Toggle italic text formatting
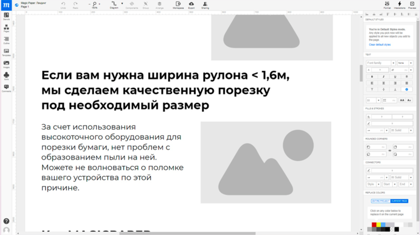The width and height of the screenshot is (420, 235). coord(383,76)
